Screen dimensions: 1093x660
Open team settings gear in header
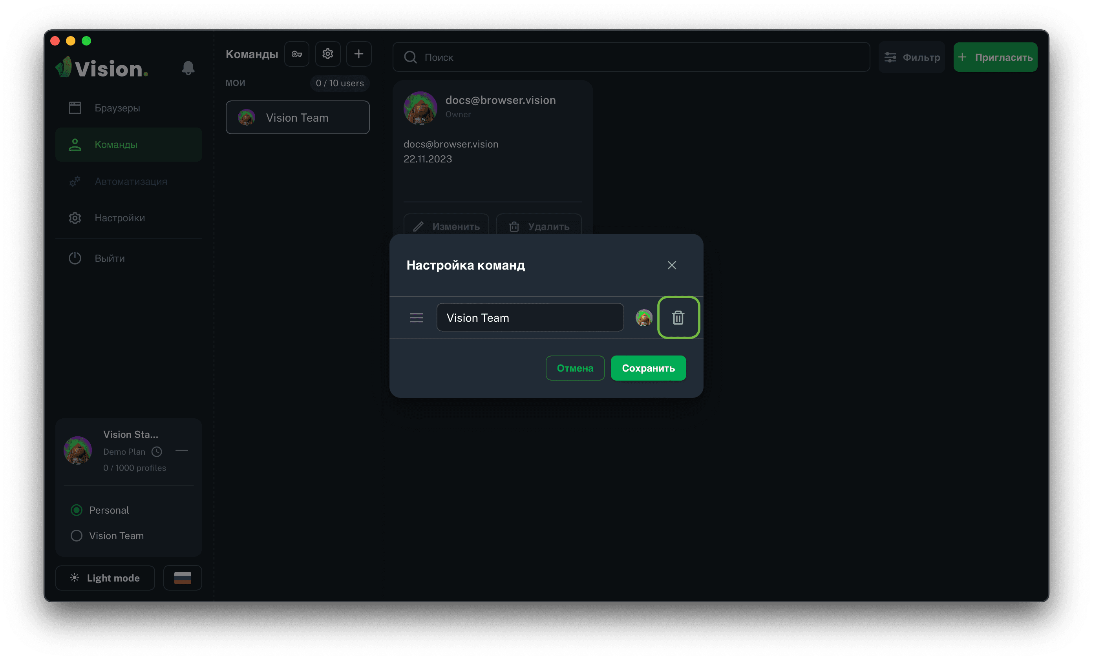click(328, 54)
